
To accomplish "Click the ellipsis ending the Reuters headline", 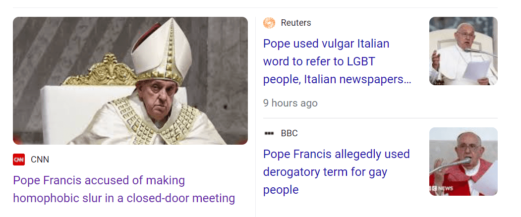I will (x=407, y=79).
